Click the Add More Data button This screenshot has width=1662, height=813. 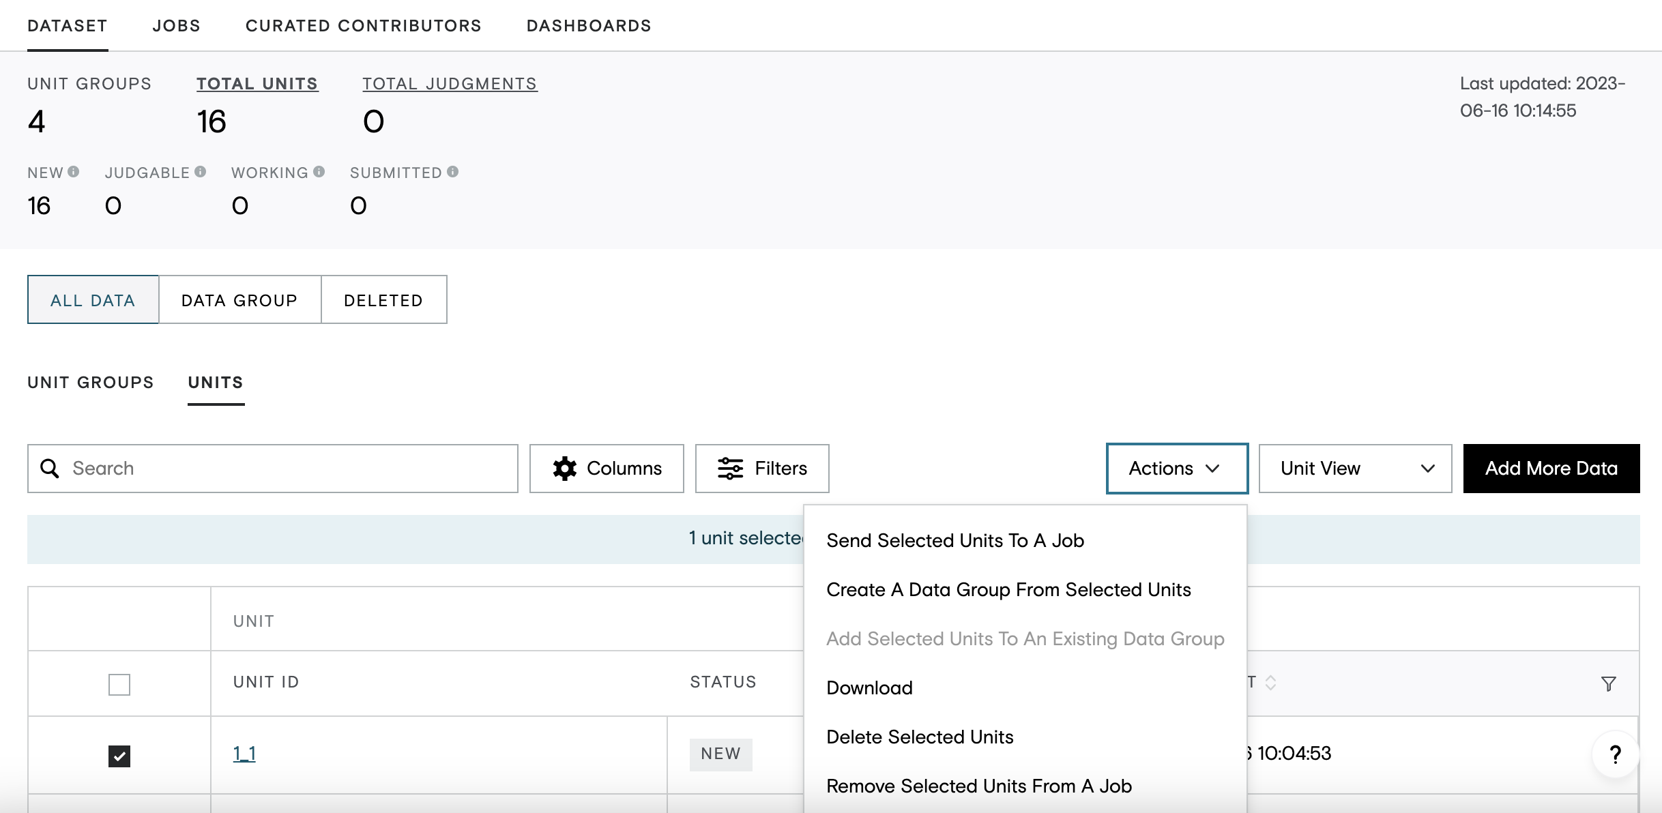[1551, 469]
